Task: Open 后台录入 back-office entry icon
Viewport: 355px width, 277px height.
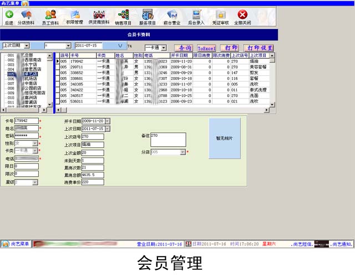Action: point(196,17)
